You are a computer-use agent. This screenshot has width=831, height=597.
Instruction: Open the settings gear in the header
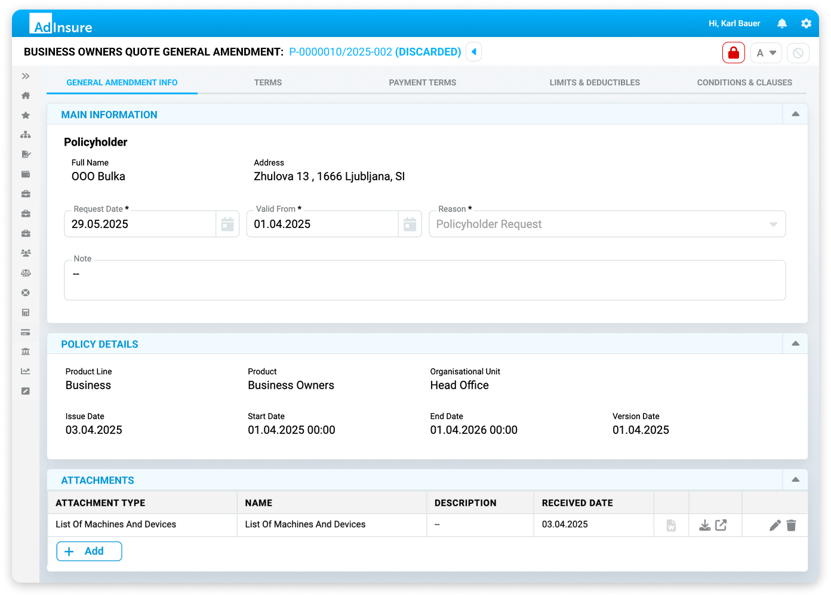[806, 23]
